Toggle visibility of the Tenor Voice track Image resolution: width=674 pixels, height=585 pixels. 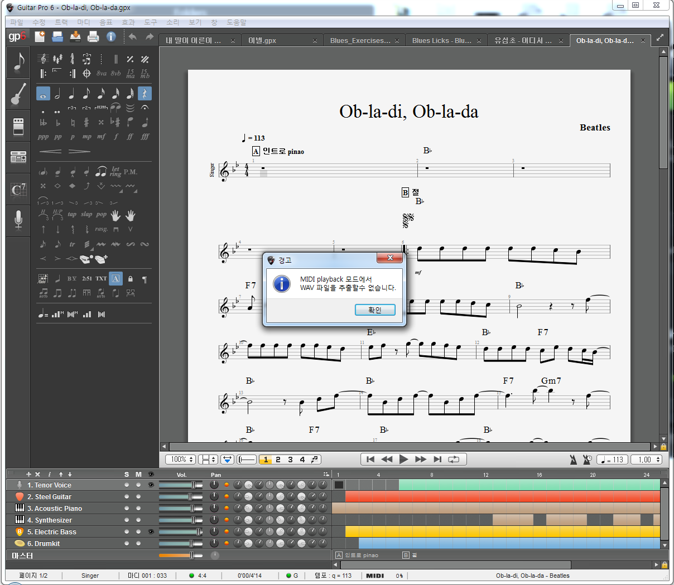[x=151, y=485]
